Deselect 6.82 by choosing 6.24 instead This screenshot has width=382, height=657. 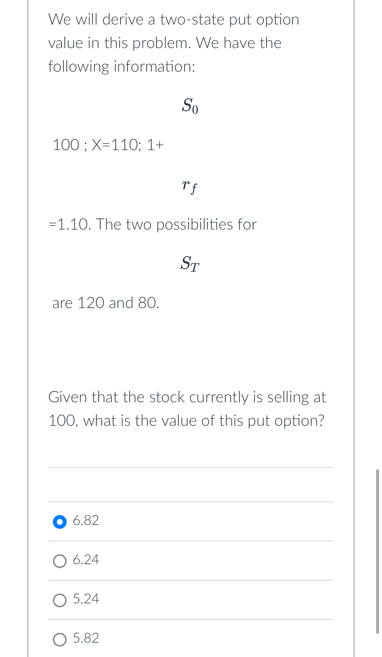[x=60, y=560]
